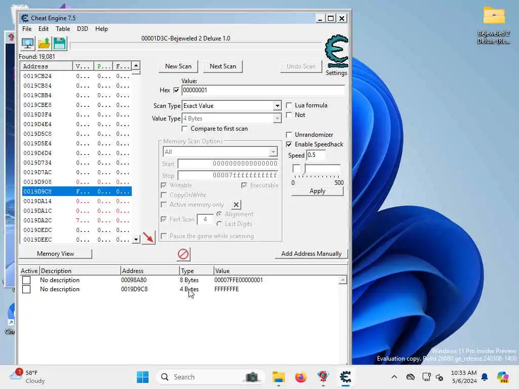Open notification bell in tray
The image size is (519, 389).
[x=485, y=377]
